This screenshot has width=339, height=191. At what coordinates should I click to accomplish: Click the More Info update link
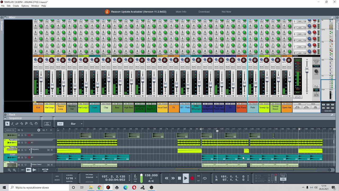pyautogui.click(x=181, y=12)
